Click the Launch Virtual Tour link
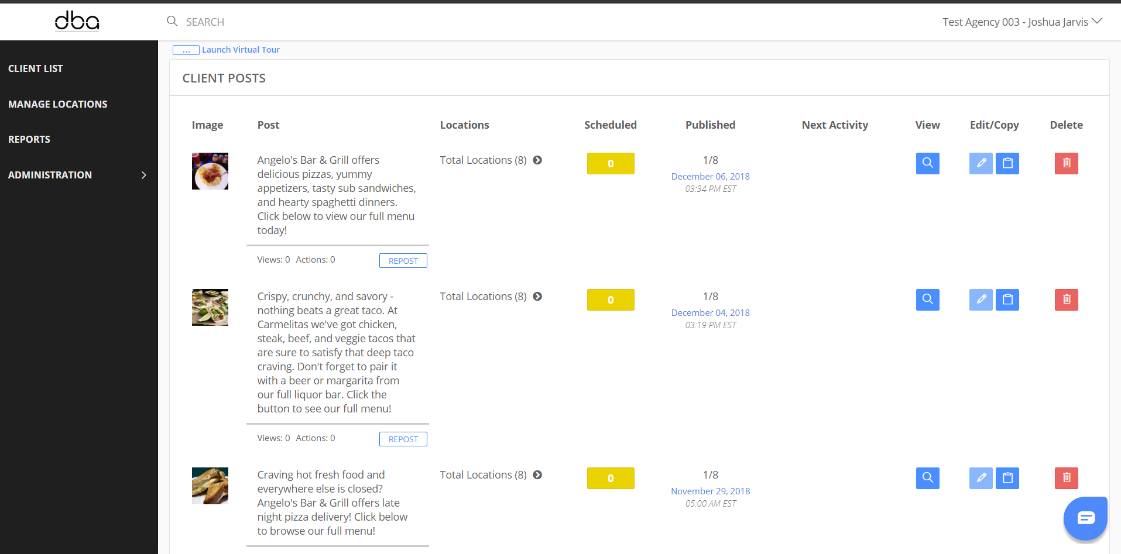This screenshot has width=1121, height=554. click(x=241, y=50)
